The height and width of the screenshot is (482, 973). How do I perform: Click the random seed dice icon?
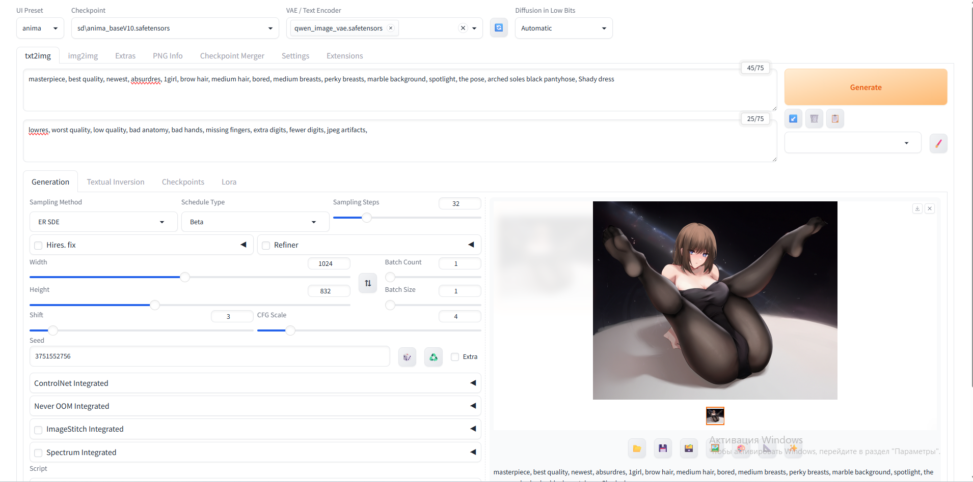pos(407,357)
